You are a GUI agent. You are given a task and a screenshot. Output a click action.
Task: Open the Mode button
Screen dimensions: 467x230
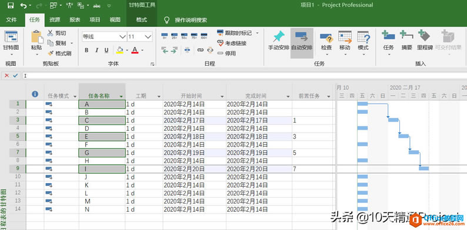coord(363,43)
